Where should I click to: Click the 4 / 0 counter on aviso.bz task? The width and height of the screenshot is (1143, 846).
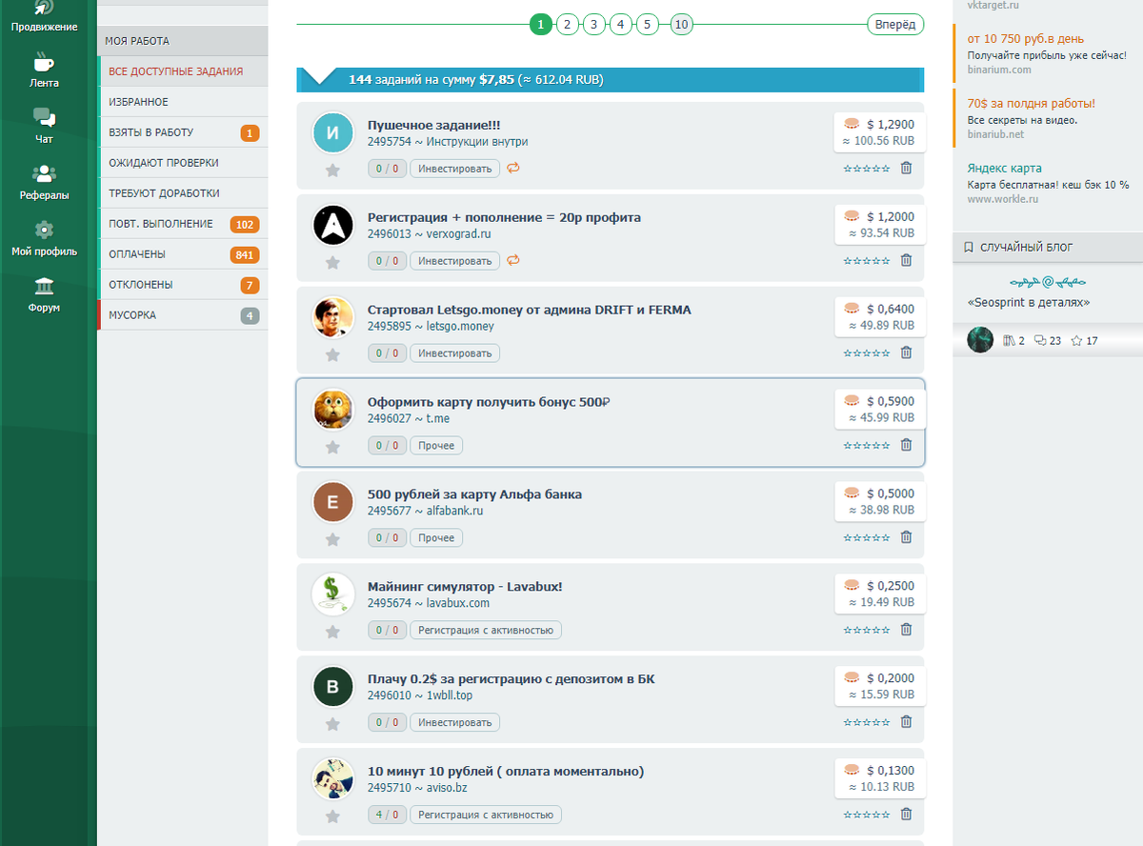click(x=388, y=816)
